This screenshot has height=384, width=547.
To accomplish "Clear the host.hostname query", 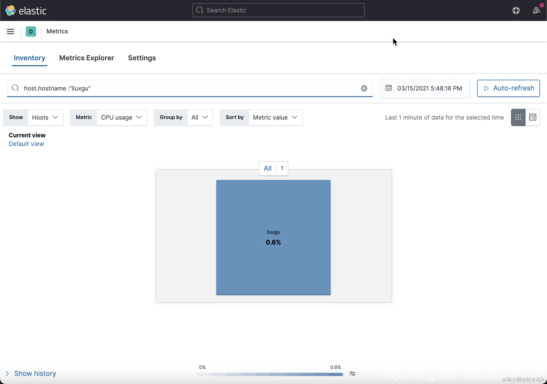I will tap(364, 88).
